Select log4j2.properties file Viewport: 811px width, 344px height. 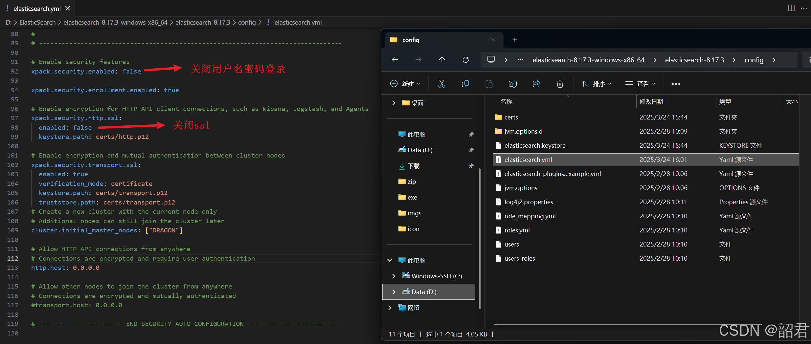click(646, 202)
